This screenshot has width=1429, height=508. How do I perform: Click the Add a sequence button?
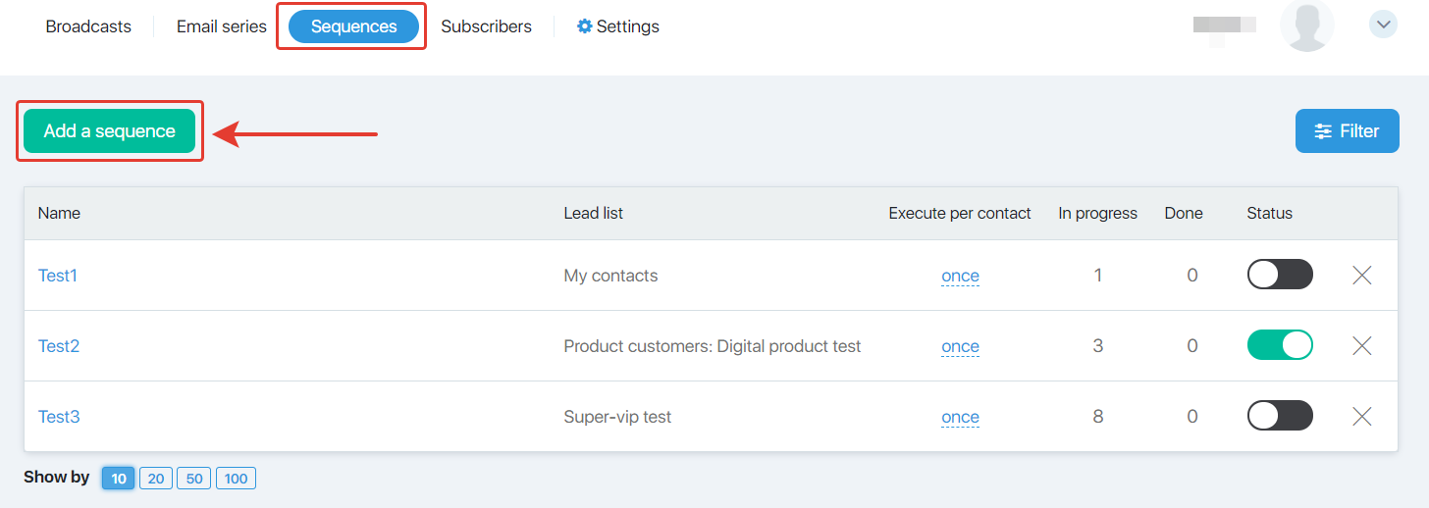pyautogui.click(x=110, y=131)
